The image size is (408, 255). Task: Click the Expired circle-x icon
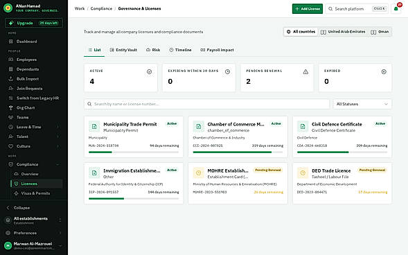click(x=384, y=72)
